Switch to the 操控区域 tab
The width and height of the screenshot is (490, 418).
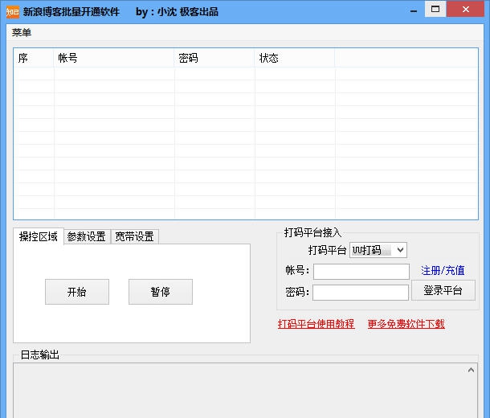(x=39, y=236)
